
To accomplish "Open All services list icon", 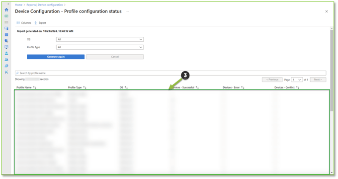I will coord(6,22).
